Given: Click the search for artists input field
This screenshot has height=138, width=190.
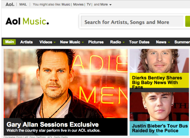Looking at the screenshot, I should point(132,21).
